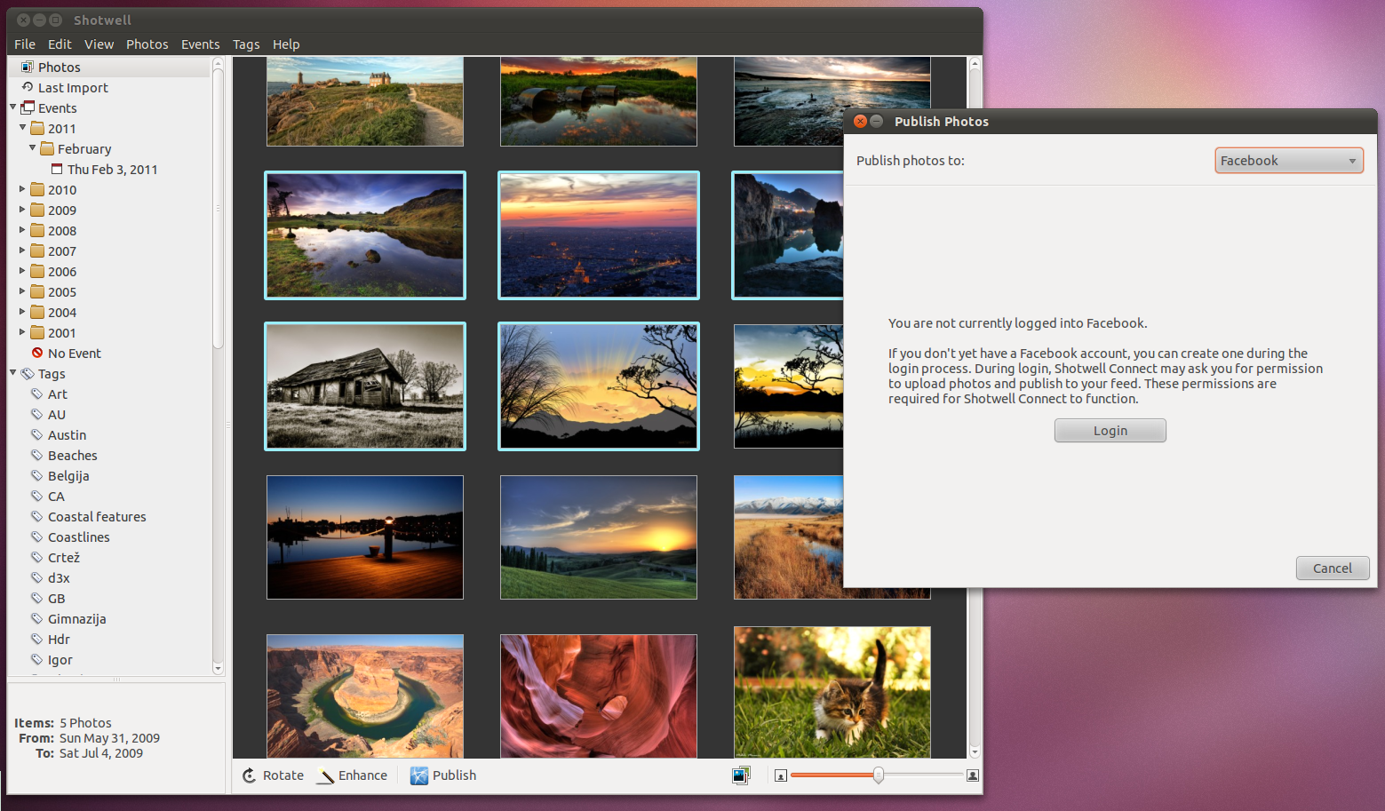The image size is (1385, 811).
Task: Click the tag icon beside Austin
Action: [37, 434]
